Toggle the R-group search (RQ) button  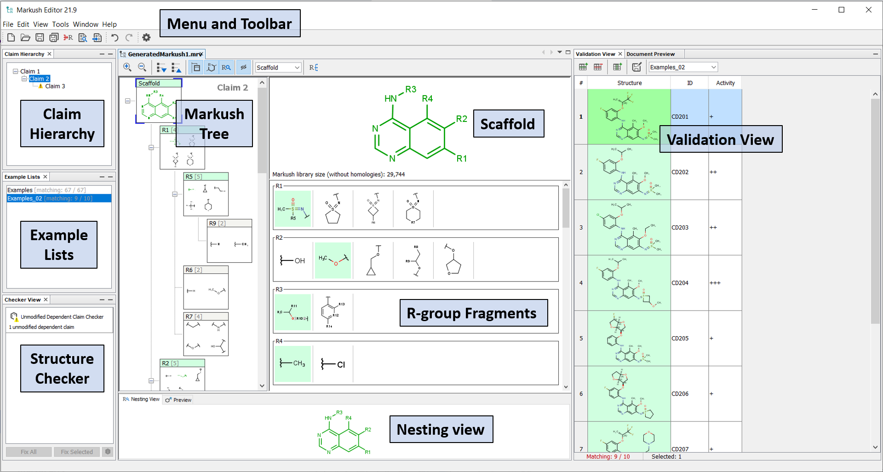tap(226, 68)
